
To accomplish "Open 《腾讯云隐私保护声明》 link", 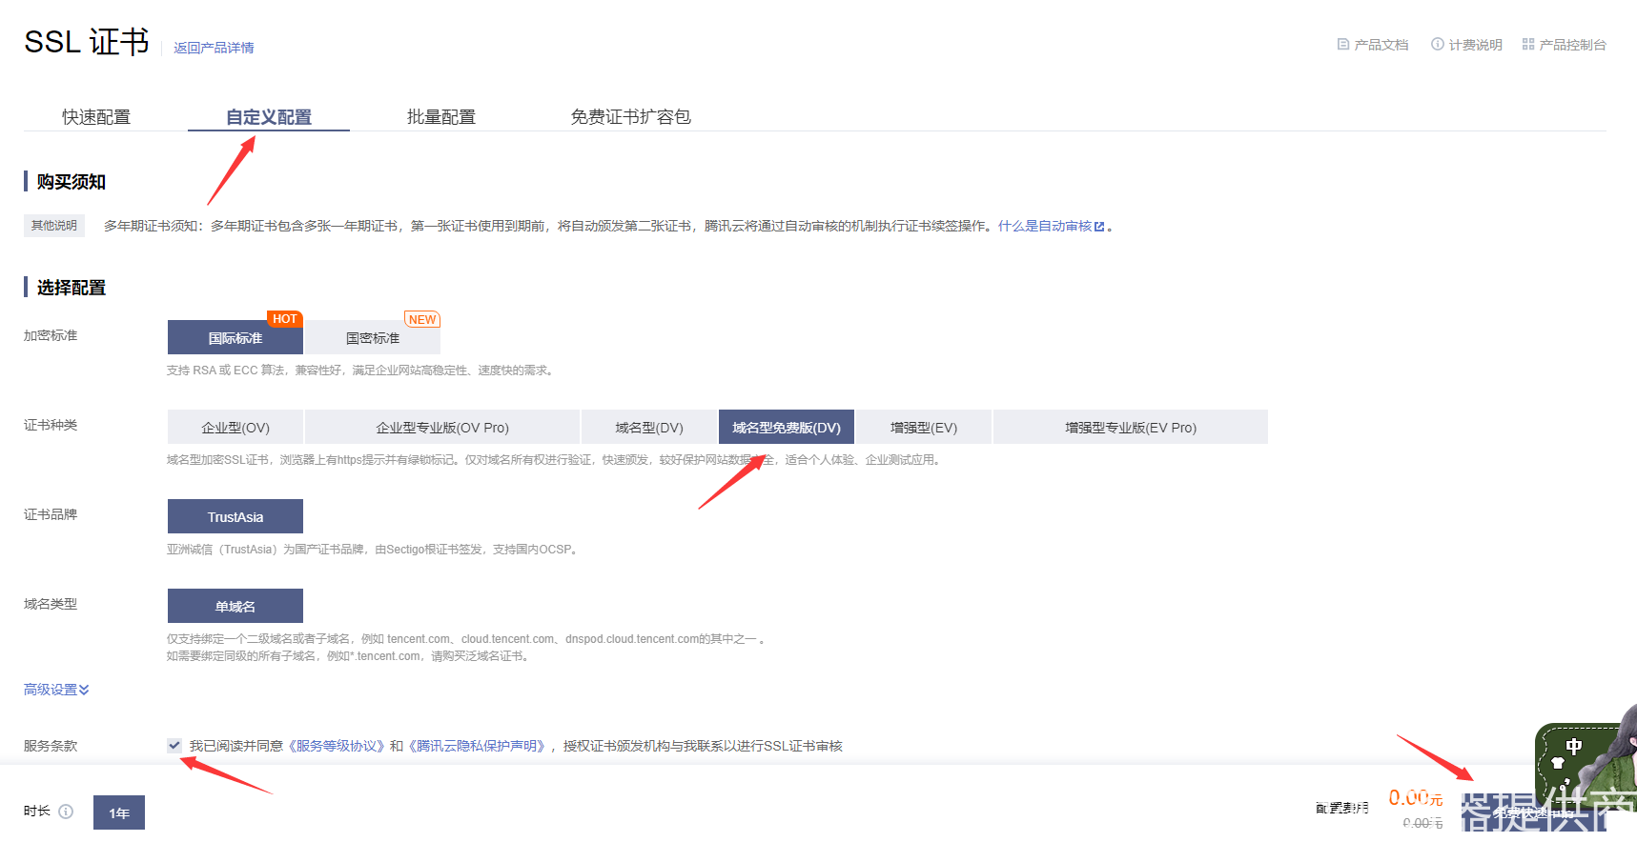I will 479,746.
